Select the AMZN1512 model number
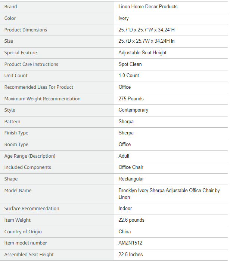Screen dimensions: 230x261 click(130, 243)
